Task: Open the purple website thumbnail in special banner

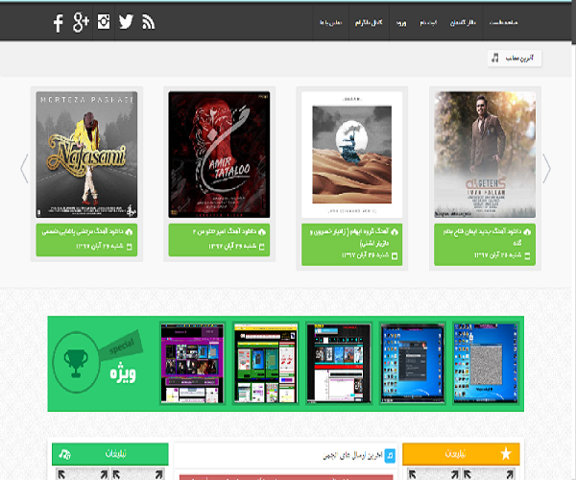Action: click(x=192, y=363)
